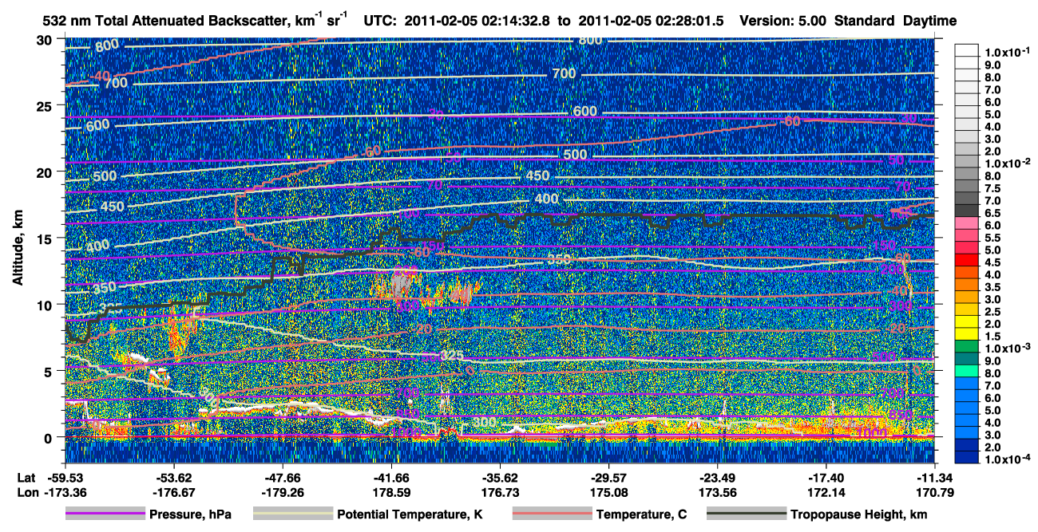Screen dimensions: 1038x532
Task: Click color bar label 1.0x10⁻²
Action: [x=1007, y=162]
